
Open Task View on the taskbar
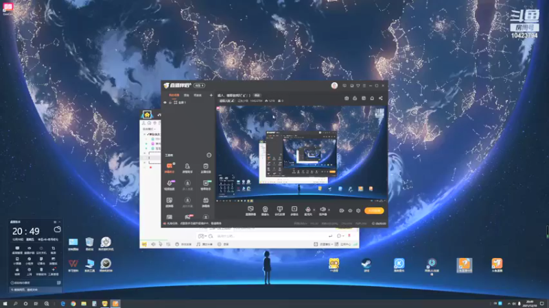point(36,304)
